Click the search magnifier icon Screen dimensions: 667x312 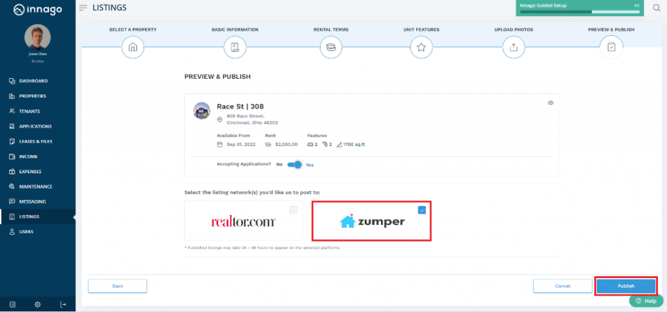click(656, 8)
